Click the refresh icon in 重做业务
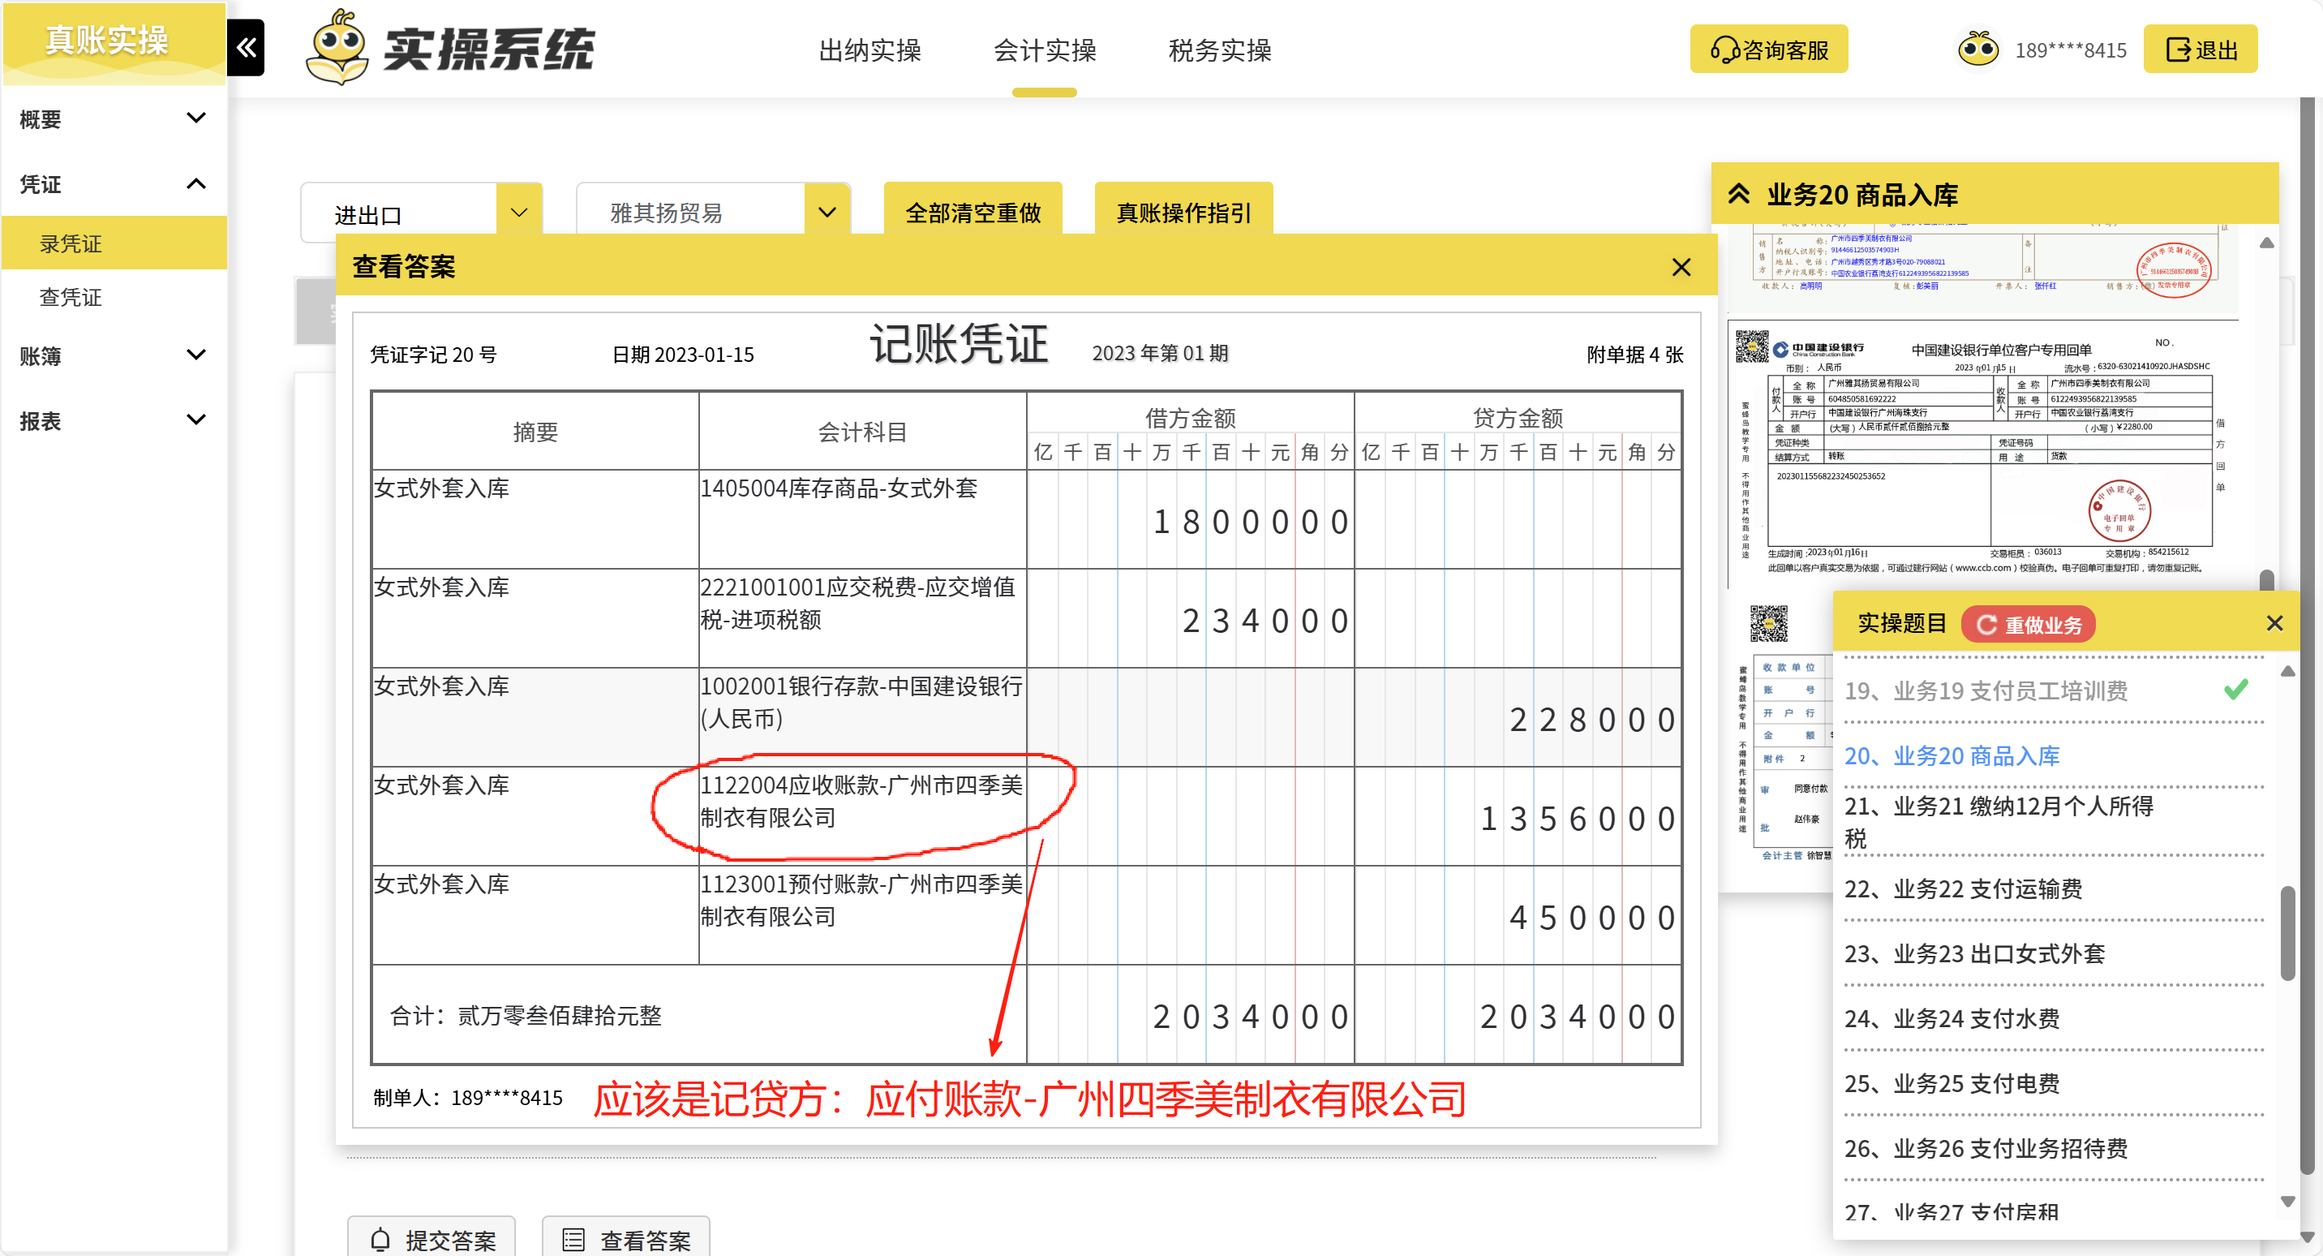 (1986, 625)
